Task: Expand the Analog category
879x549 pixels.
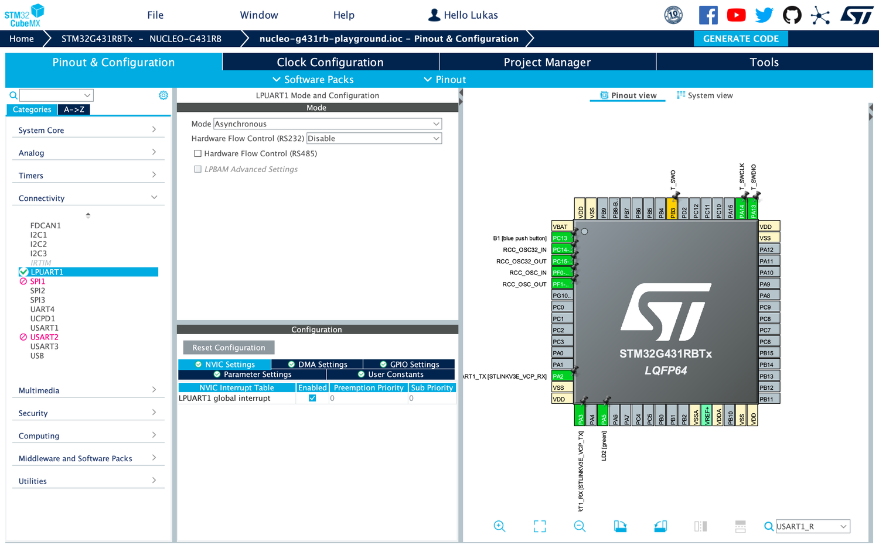Action: coord(88,153)
